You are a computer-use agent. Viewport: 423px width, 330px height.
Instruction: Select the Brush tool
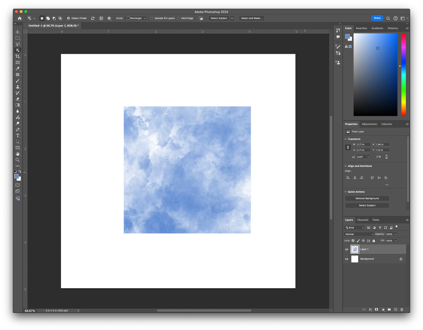[17, 81]
